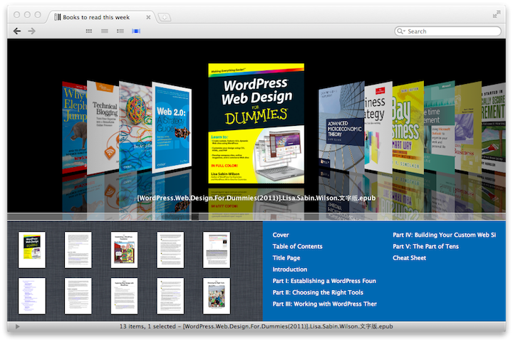The image size is (513, 342).
Task: Open the Cheat Sheet link
Action: [x=409, y=258]
